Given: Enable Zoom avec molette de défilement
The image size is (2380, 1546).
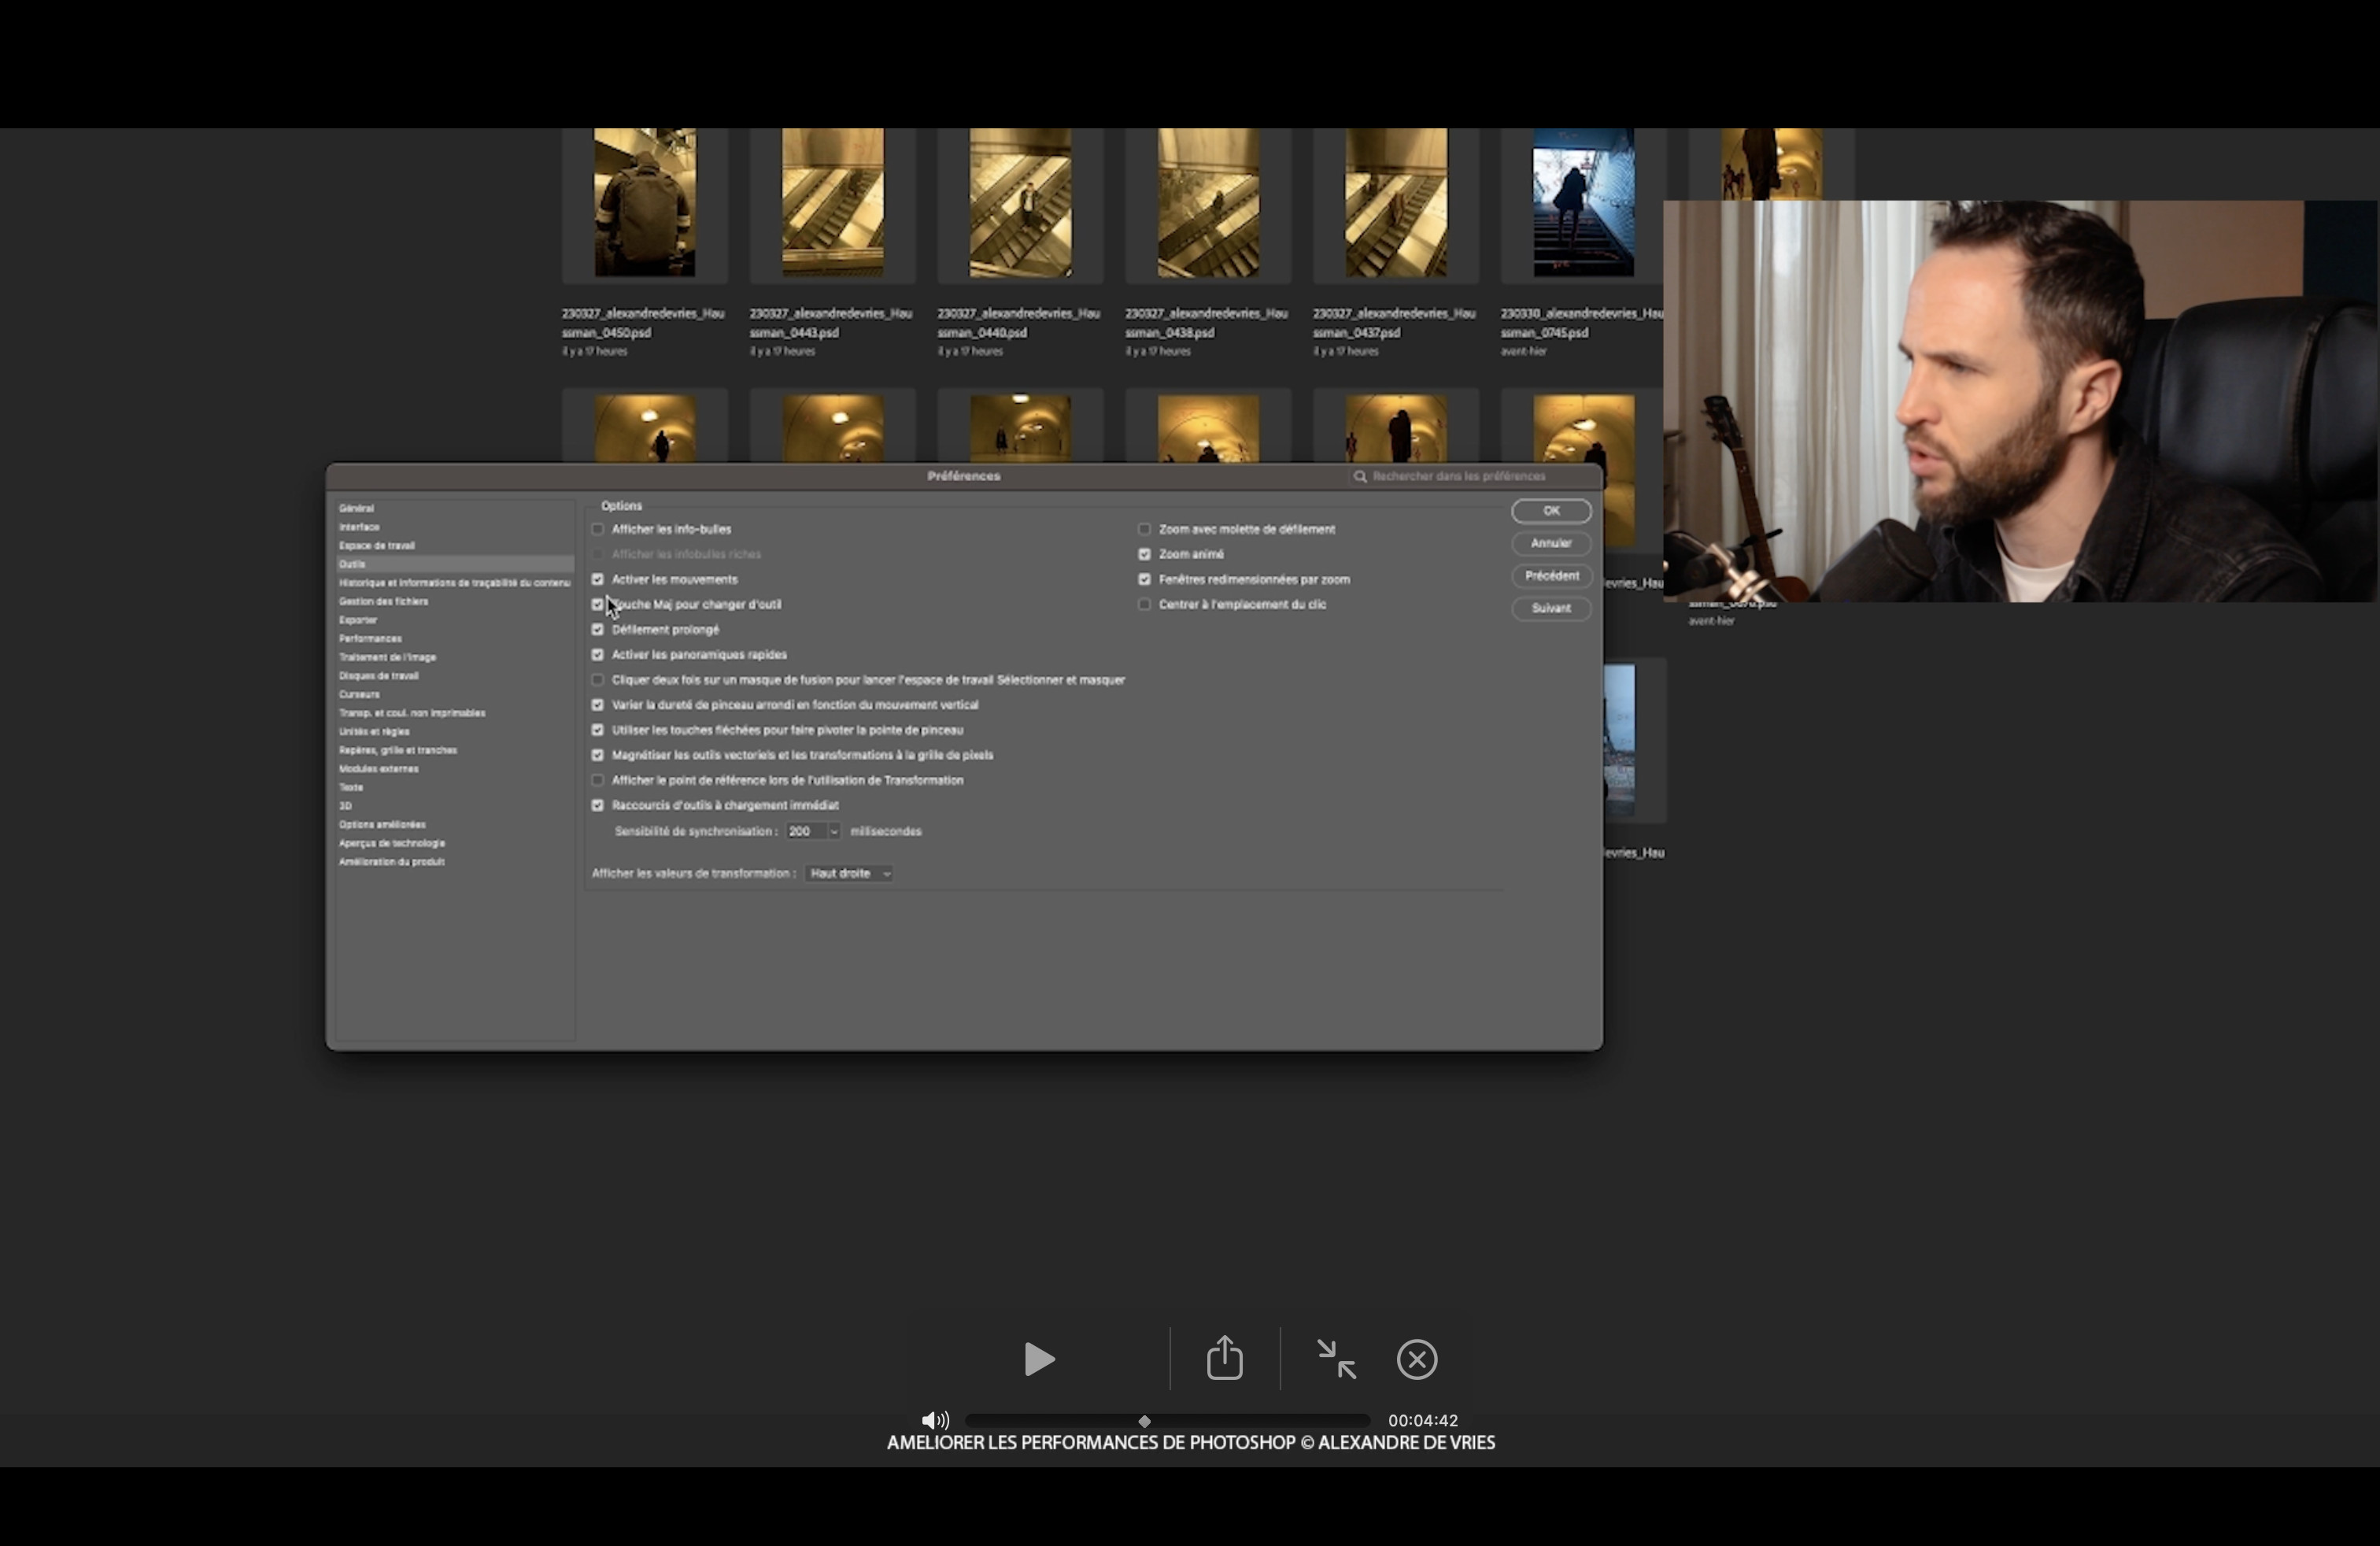Looking at the screenshot, I should coord(1144,529).
